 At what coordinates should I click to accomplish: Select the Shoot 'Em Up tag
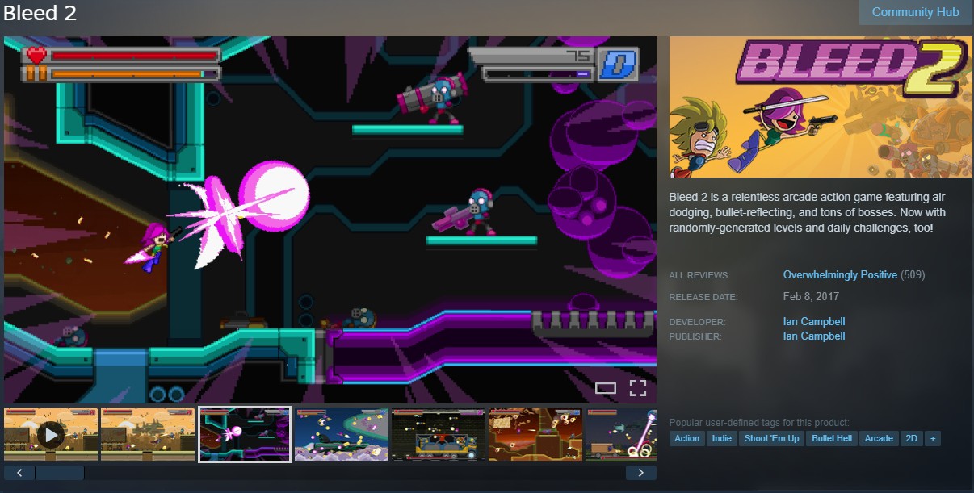coord(771,438)
